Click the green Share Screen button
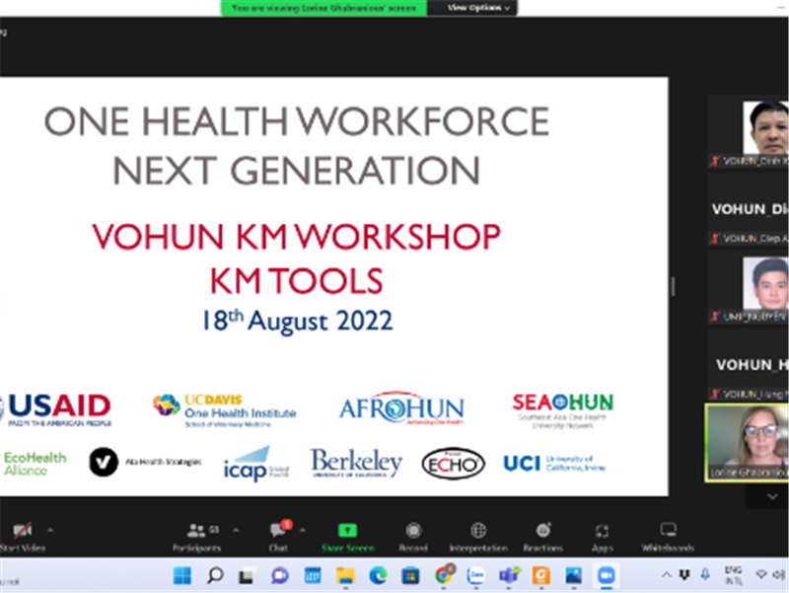This screenshot has width=789, height=593. [x=346, y=534]
